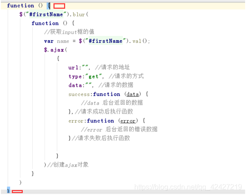Place cursor at highlighted opening brace on first line

click(49, 6)
